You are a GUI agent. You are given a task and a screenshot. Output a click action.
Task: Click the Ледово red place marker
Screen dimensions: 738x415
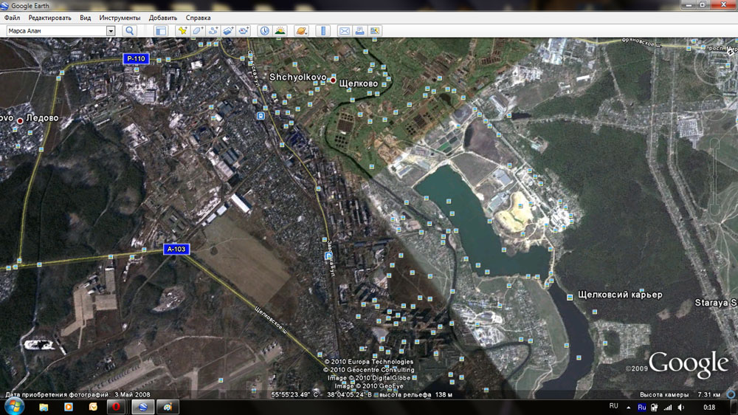(x=20, y=121)
